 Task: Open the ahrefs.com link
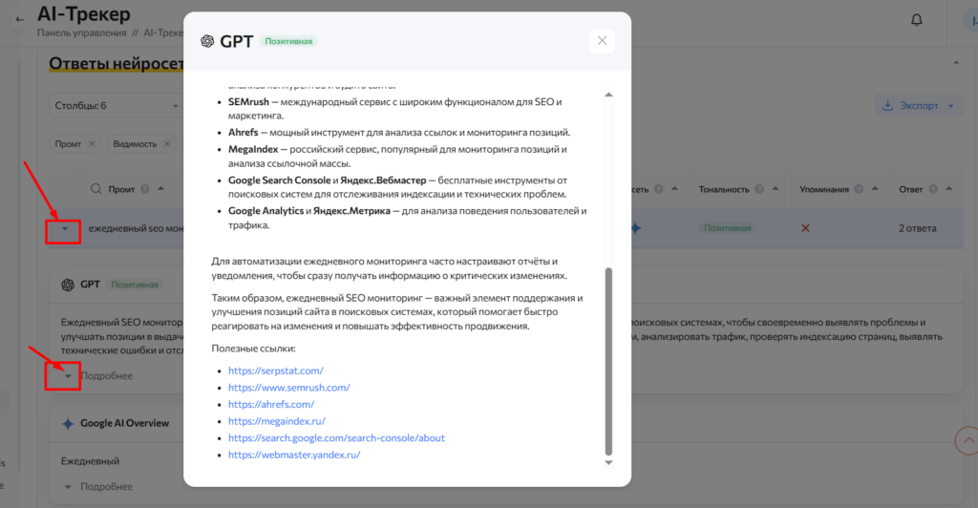click(x=271, y=404)
